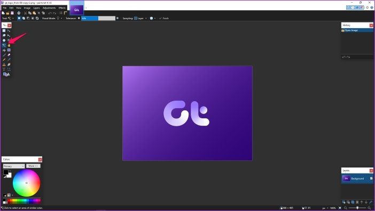Image resolution: width=375 pixels, height=211 pixels.
Task: Select the Move Selection tool
Action: point(9,35)
